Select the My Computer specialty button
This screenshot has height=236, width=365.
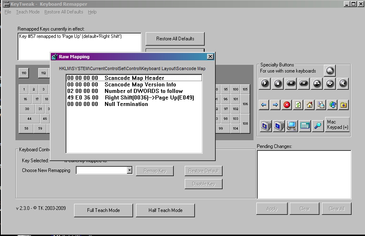[x=291, y=126]
